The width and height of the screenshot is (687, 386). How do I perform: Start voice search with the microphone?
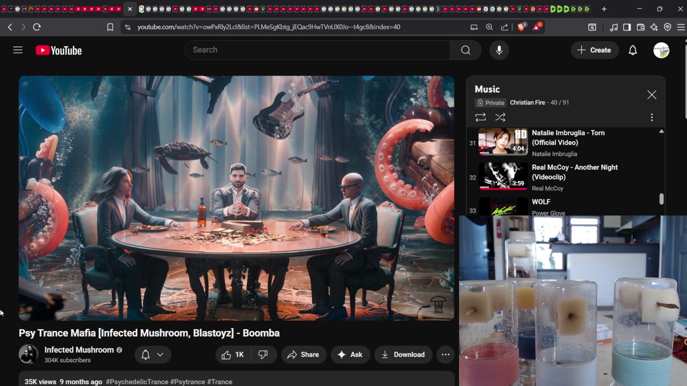click(499, 50)
